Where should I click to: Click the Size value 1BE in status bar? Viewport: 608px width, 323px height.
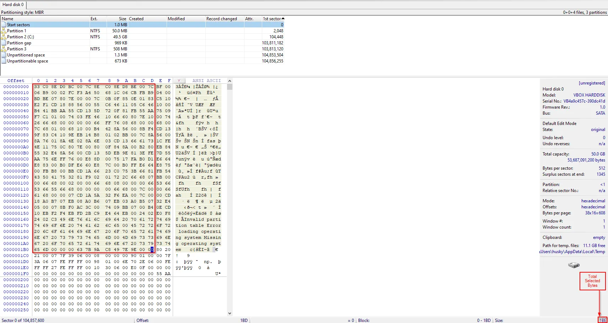pyautogui.click(x=603, y=320)
